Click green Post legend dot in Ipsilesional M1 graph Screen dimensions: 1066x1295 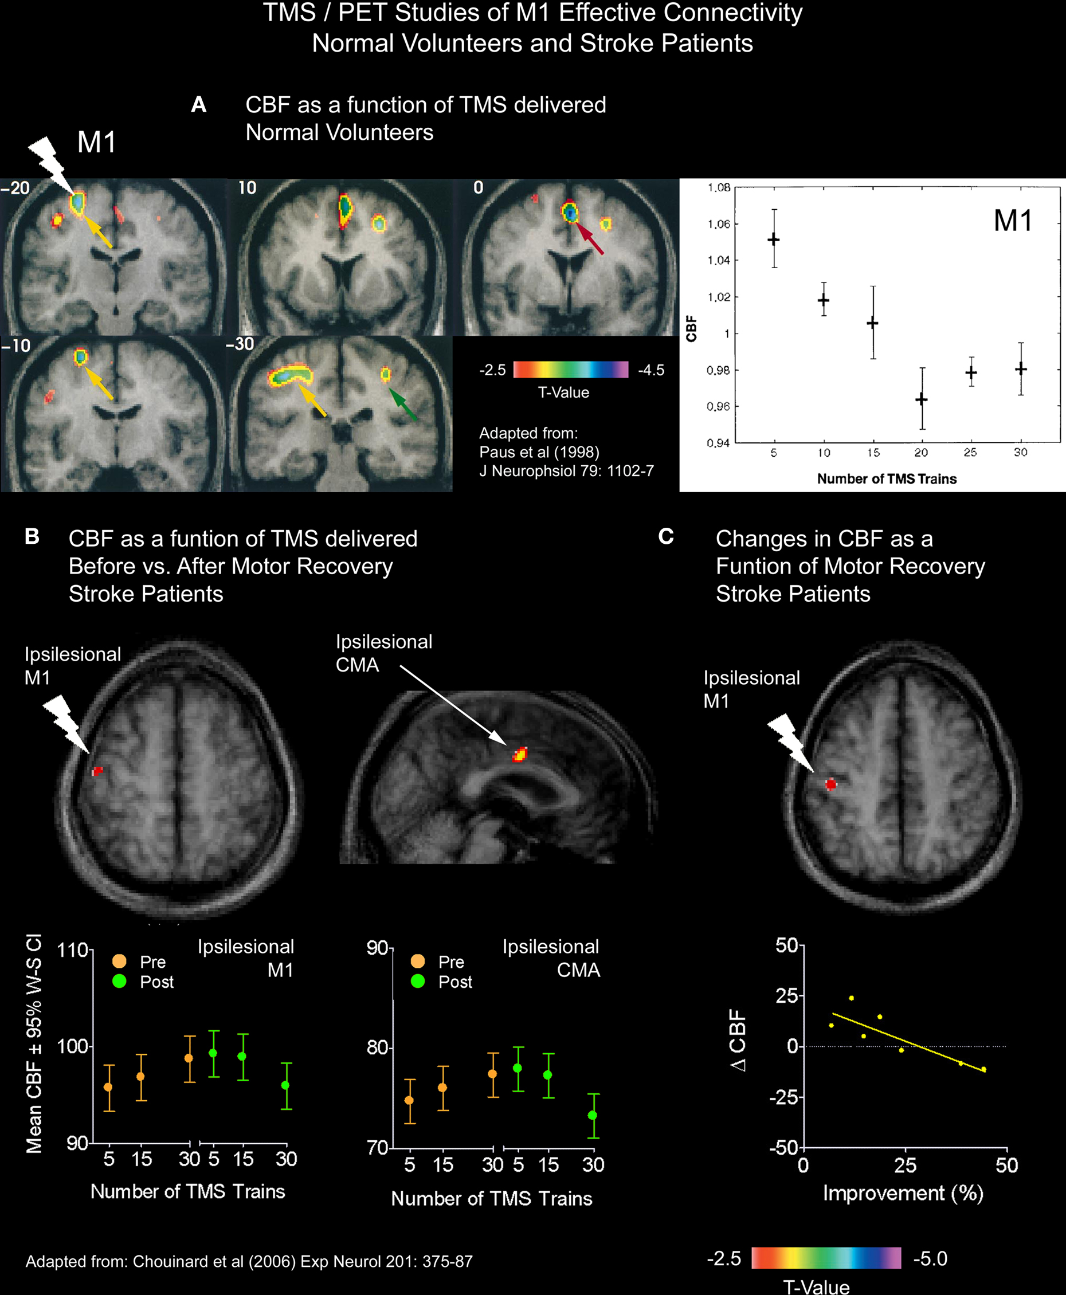pos(119,981)
